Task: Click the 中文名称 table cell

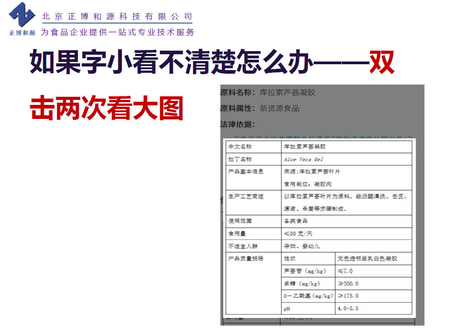Action: tap(253, 147)
